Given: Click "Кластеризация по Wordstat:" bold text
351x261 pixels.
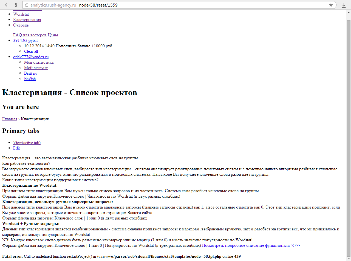Looking at the screenshot, I should coord(30,185).
